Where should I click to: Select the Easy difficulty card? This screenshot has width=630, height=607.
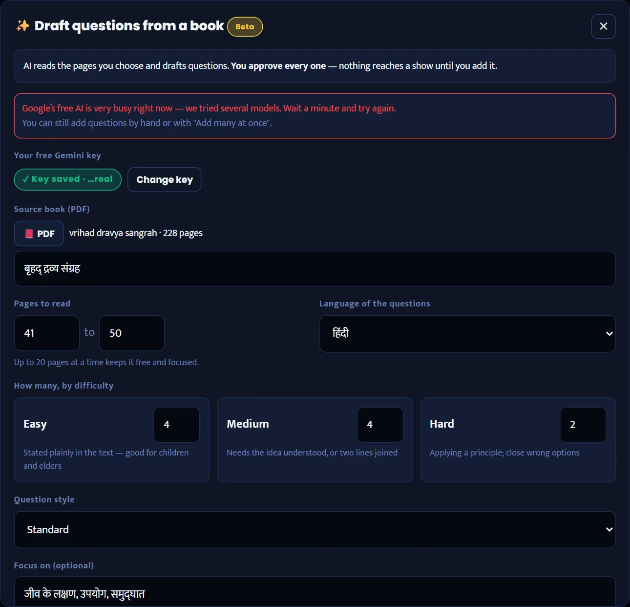[x=112, y=440]
